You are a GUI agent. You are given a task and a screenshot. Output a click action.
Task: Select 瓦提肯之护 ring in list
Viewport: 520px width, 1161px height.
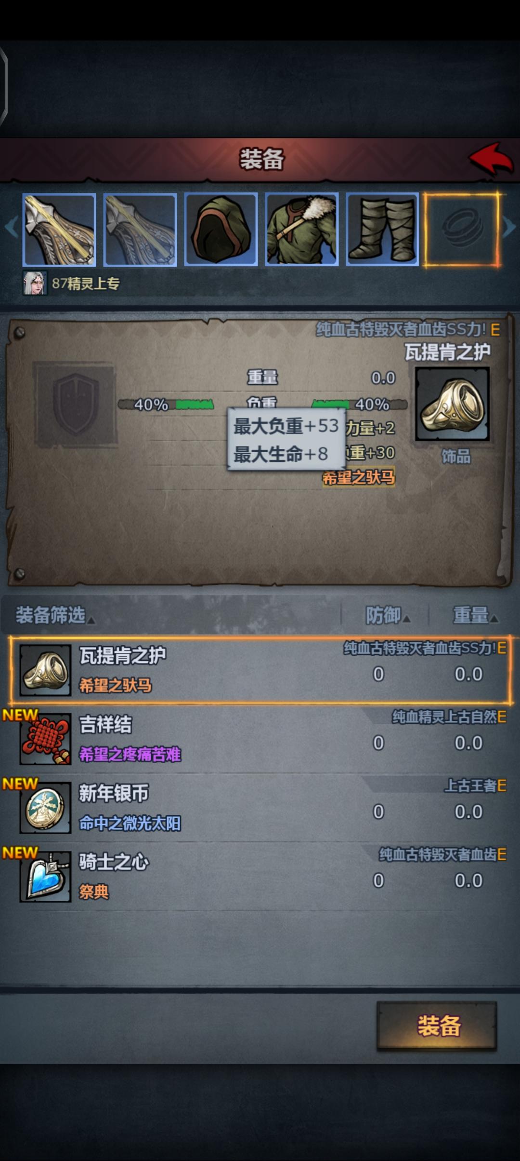coord(260,670)
